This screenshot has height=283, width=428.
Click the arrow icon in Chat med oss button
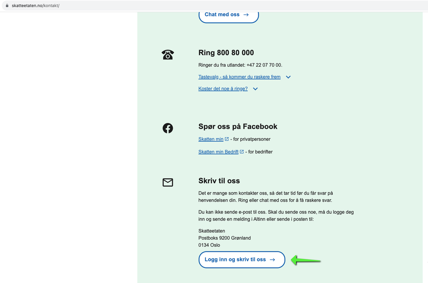coord(246,15)
